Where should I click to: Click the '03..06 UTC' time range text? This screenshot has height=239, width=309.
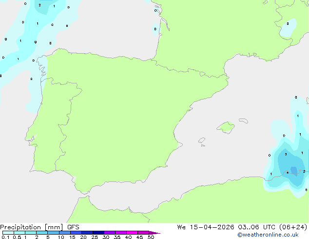(x=256, y=227)
